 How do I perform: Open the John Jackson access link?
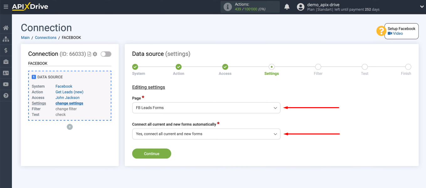coord(67,97)
